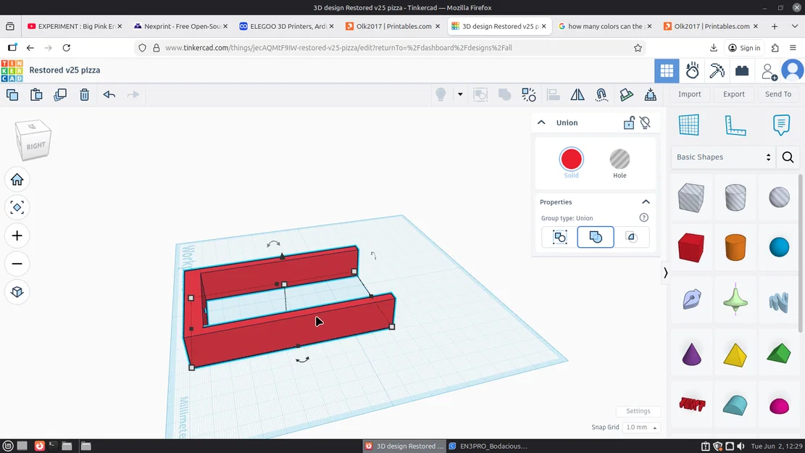This screenshot has height=453, width=805.
Task: Open the Basic Shapes dropdown
Action: pos(723,157)
